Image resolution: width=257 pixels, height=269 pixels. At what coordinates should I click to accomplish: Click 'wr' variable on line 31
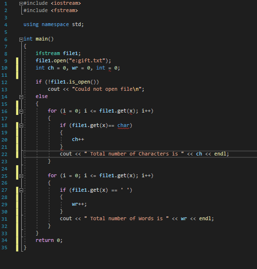184,219
